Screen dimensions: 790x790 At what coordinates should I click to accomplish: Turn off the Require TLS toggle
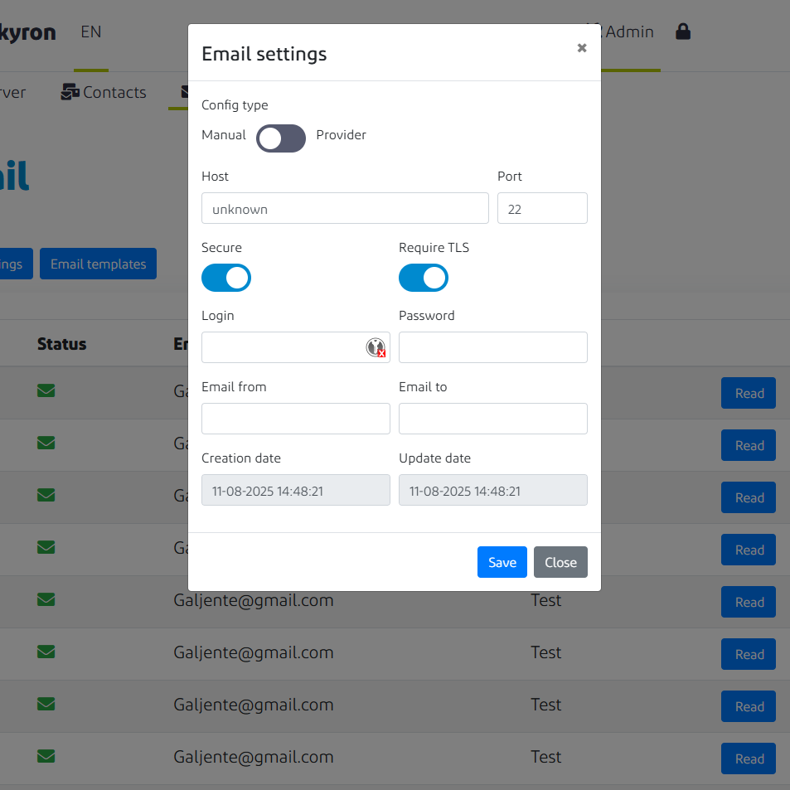coord(424,278)
